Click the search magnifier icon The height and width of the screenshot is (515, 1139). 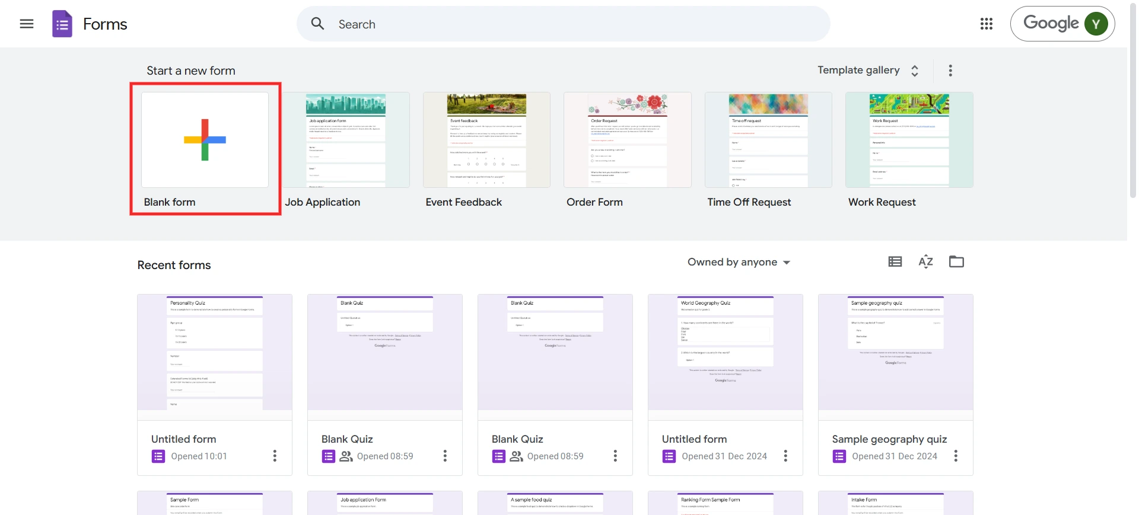[318, 24]
